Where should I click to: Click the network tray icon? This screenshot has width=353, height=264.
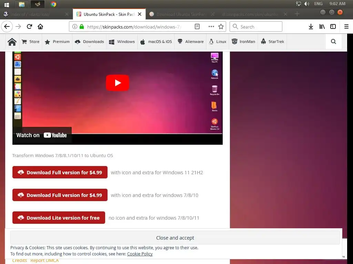coord(298,3)
